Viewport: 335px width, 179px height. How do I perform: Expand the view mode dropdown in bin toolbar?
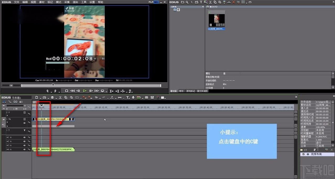(247, 2)
